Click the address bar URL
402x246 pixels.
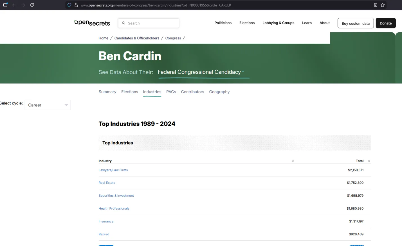156,5
